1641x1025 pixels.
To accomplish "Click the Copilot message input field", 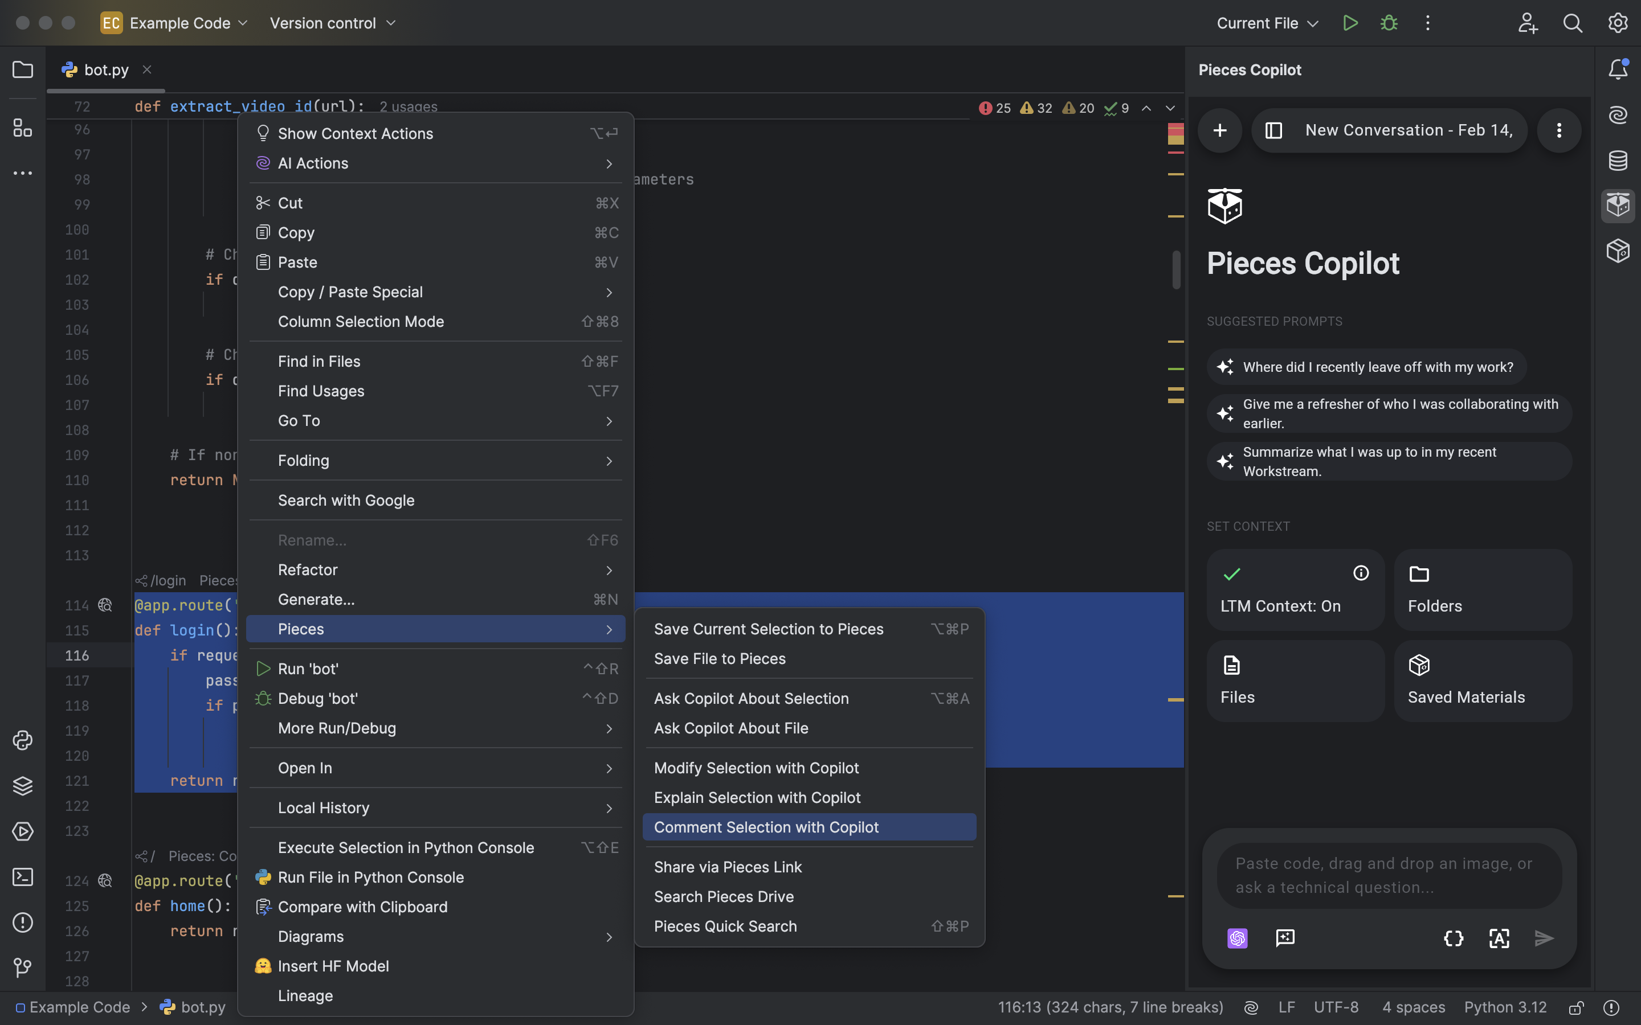I will 1389,875.
